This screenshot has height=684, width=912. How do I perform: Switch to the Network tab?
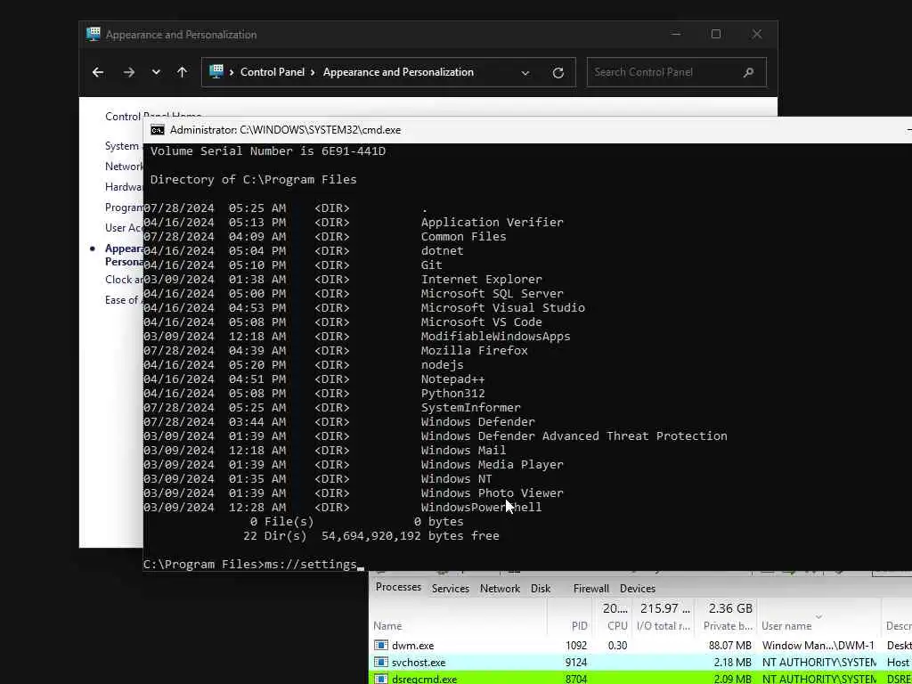point(500,589)
